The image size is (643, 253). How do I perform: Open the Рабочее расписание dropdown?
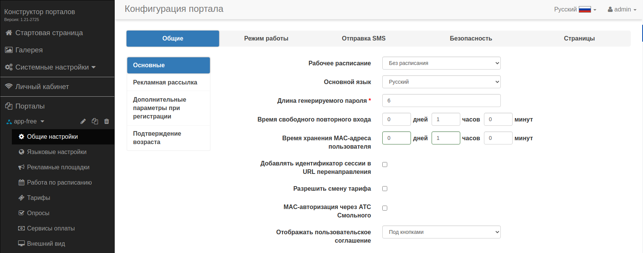(441, 63)
